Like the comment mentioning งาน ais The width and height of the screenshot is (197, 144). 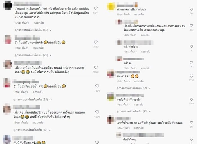[191, 123]
